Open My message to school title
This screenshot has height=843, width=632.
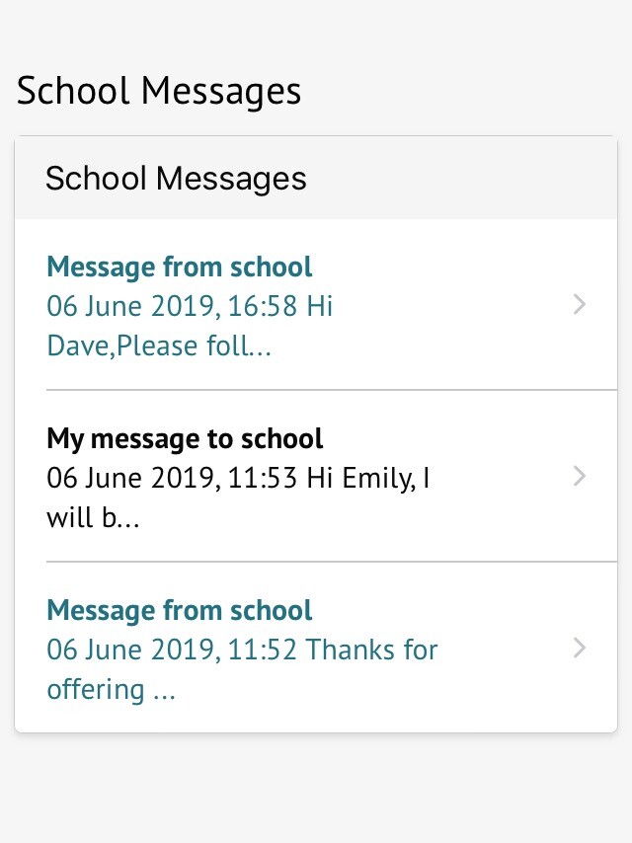click(185, 438)
